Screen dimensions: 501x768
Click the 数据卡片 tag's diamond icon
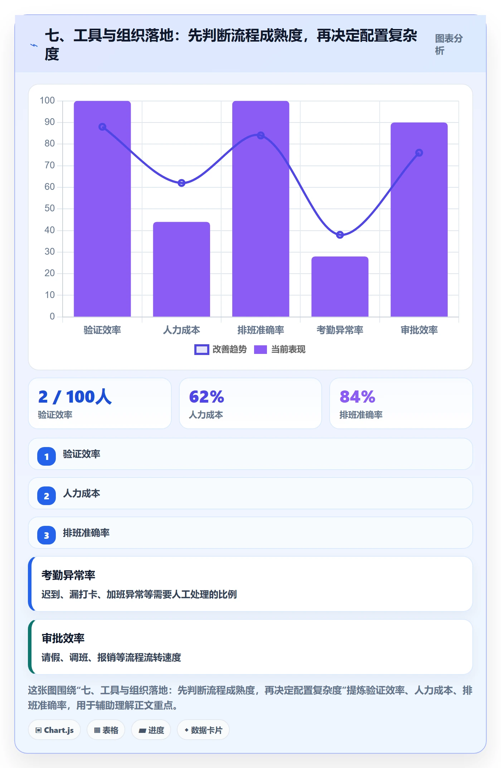[x=186, y=730]
